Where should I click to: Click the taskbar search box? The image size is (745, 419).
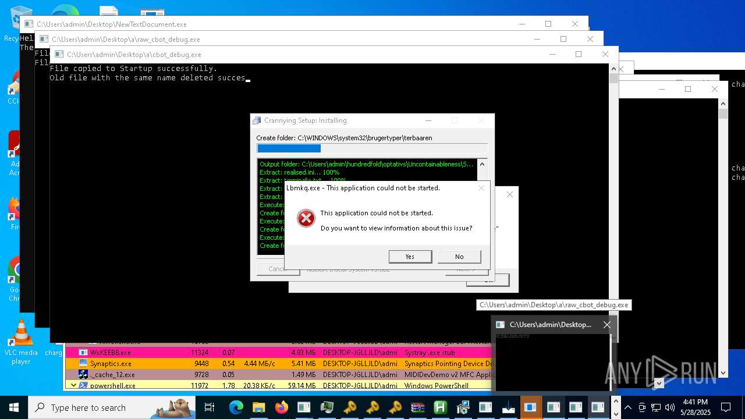(x=112, y=407)
